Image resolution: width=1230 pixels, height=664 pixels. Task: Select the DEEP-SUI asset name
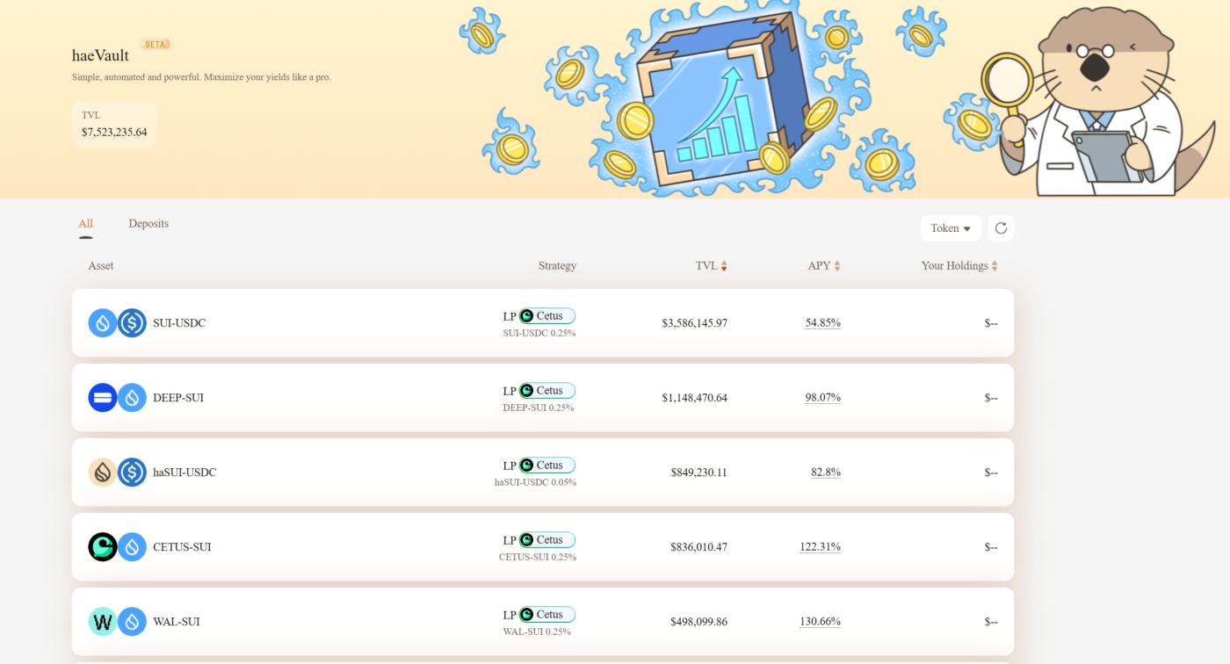click(x=178, y=398)
